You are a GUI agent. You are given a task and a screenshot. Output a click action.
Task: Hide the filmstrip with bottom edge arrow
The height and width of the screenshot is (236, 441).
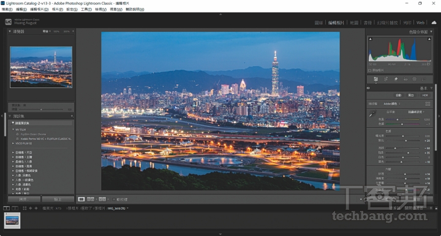tap(221, 234)
